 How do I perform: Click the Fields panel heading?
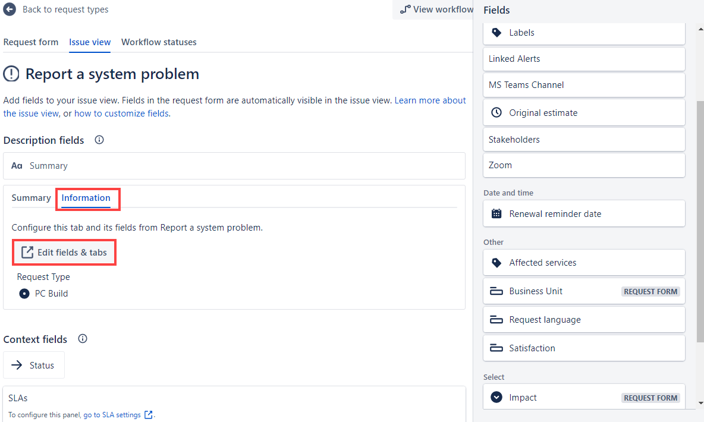click(x=496, y=10)
